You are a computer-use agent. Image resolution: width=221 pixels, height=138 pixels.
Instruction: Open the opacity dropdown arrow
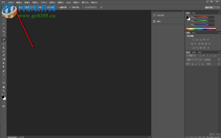point(219,60)
